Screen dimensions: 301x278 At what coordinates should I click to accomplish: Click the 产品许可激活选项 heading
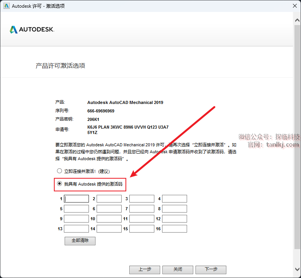coord(60,66)
